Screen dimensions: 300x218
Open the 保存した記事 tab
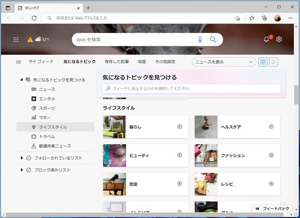pos(117,62)
